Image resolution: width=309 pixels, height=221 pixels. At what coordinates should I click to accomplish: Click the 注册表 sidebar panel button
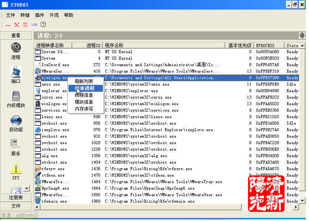16,198
